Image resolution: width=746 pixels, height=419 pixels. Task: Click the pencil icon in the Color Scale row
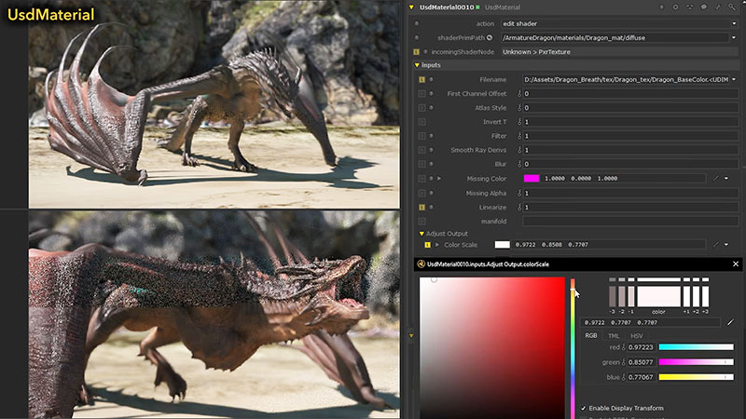click(715, 244)
